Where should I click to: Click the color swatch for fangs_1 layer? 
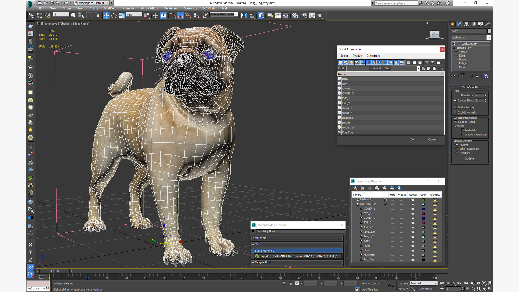coord(423,227)
